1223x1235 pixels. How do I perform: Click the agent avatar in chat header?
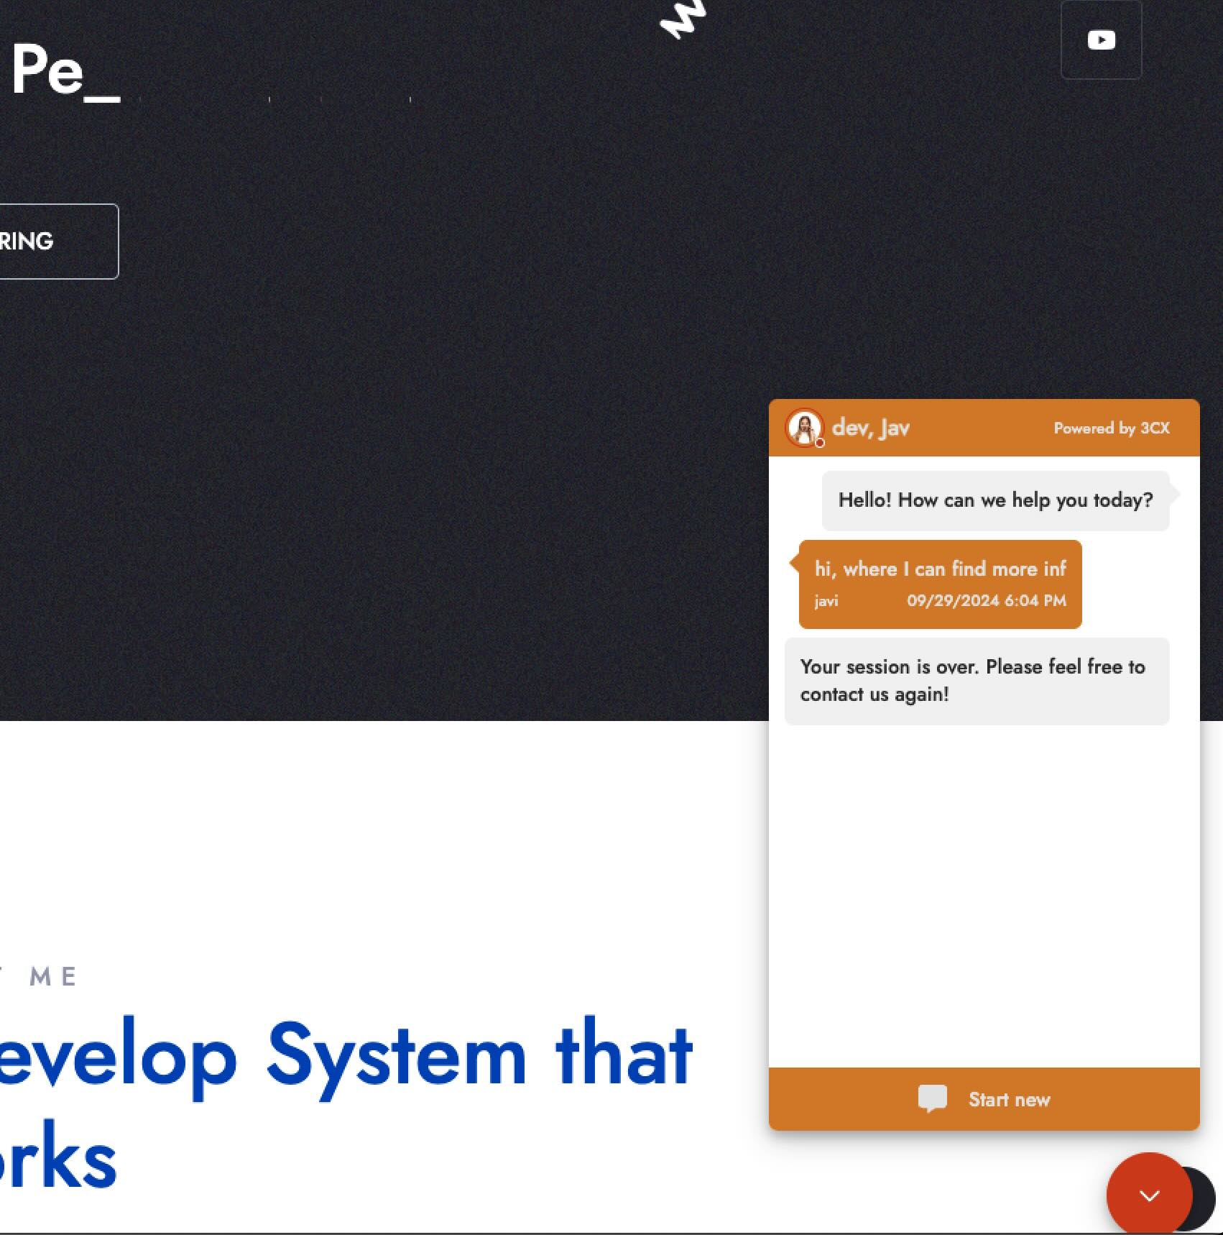click(803, 428)
